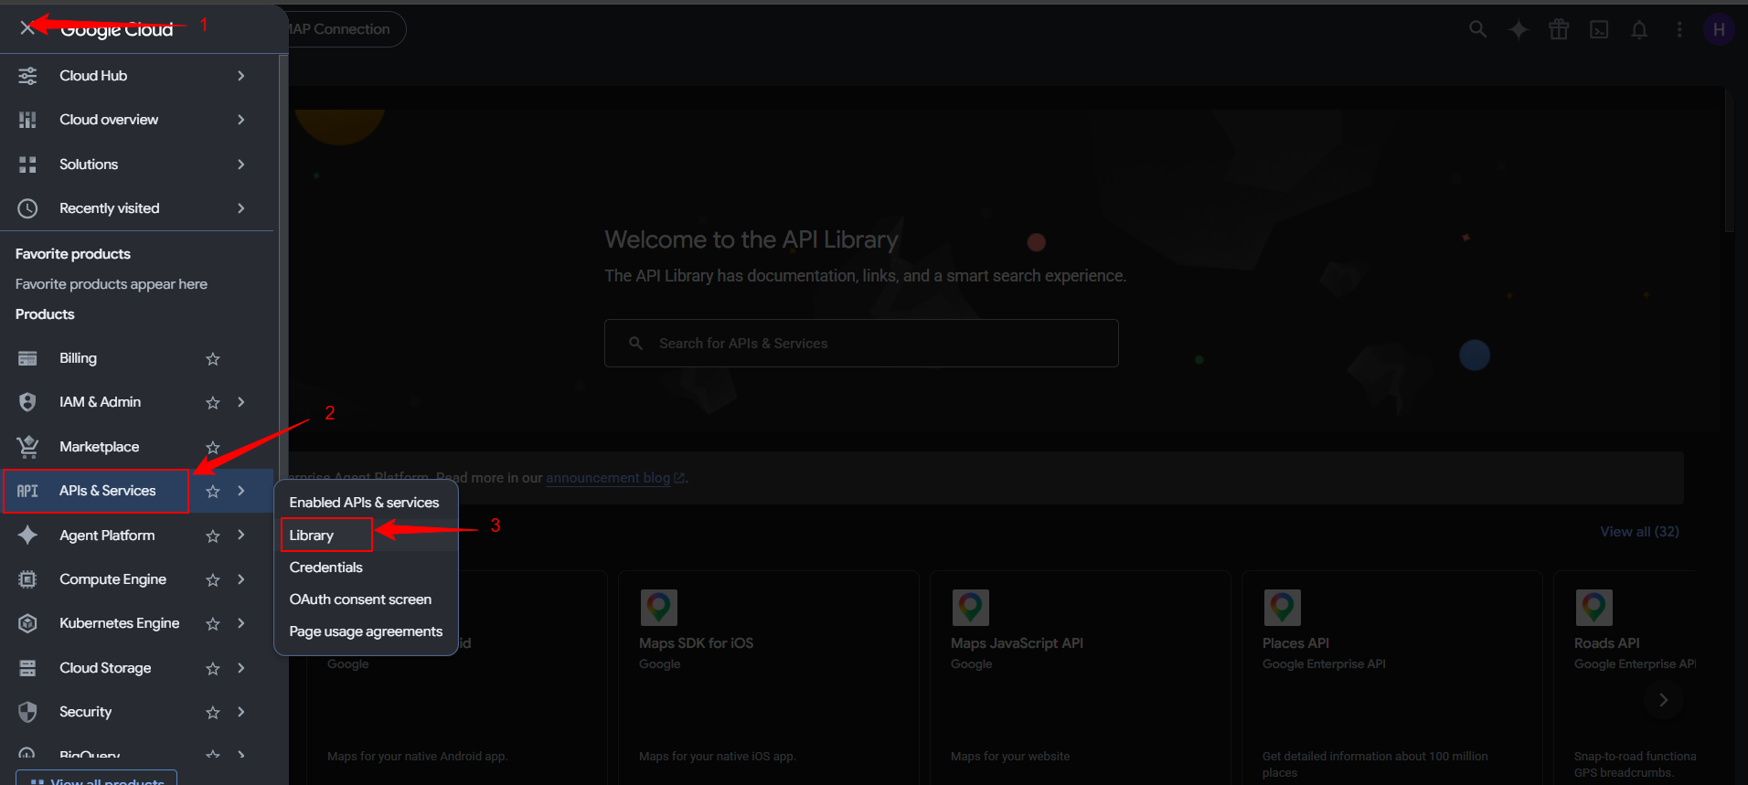Click the Roads API pin icon

coord(1593,607)
